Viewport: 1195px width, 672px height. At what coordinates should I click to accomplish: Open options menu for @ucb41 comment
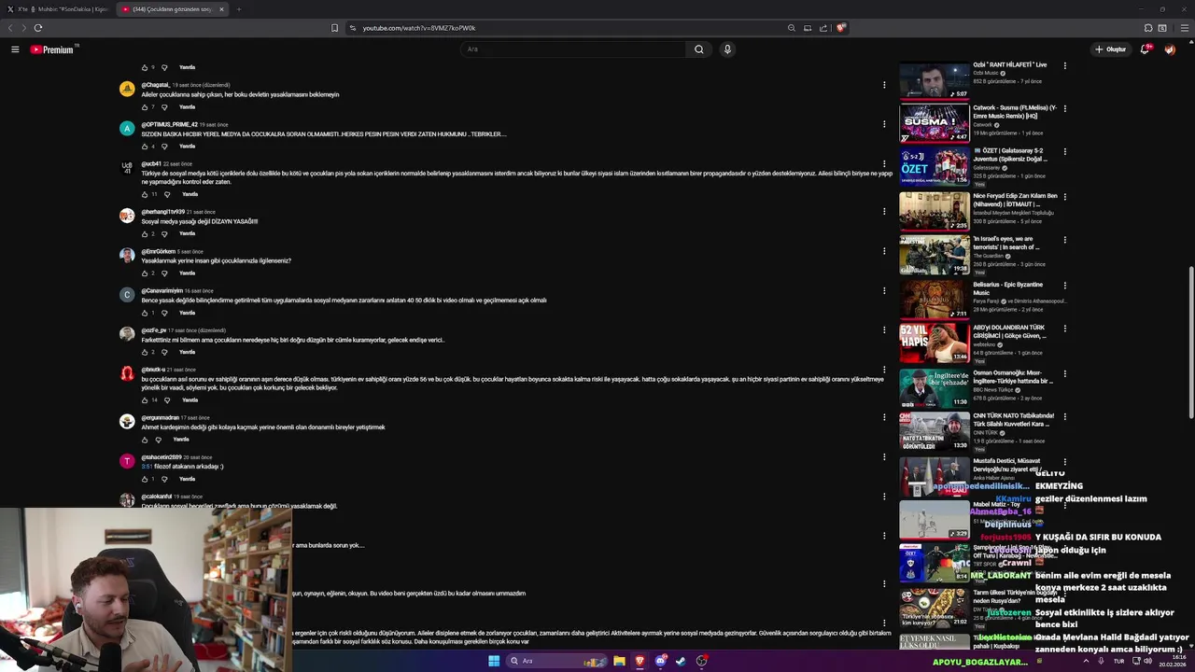884,164
